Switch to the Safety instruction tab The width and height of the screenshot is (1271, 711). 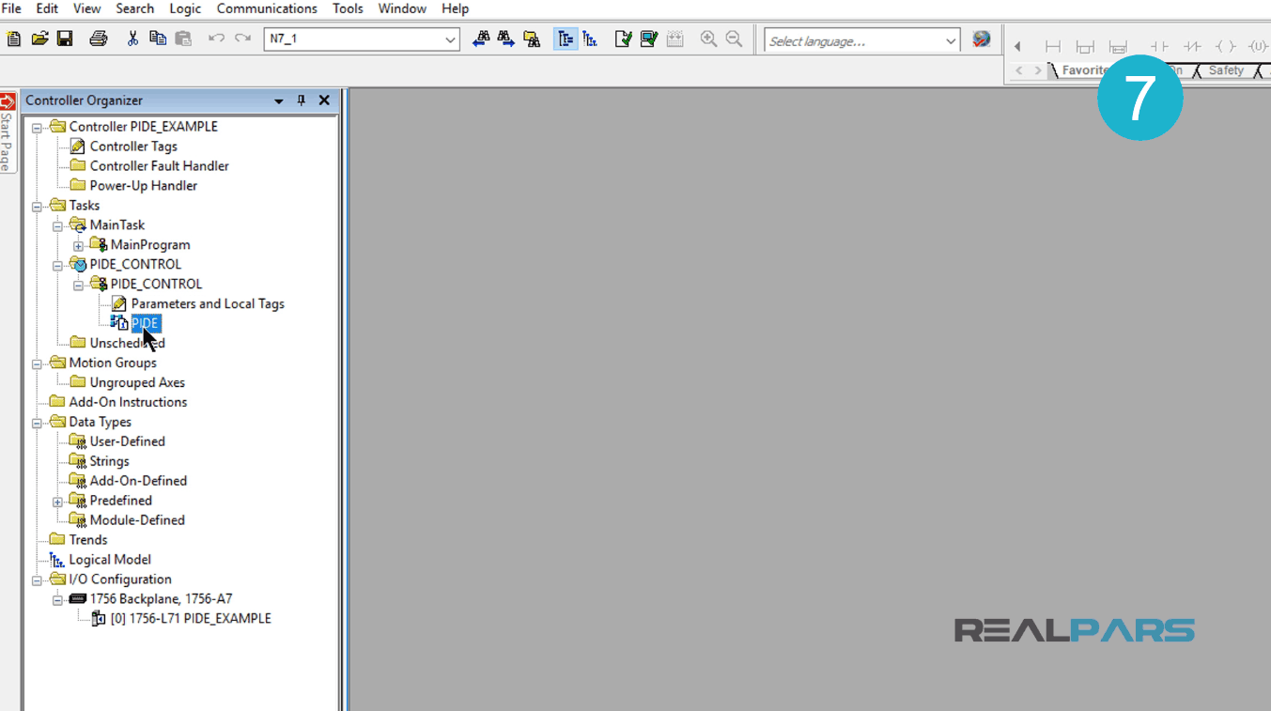pos(1226,70)
